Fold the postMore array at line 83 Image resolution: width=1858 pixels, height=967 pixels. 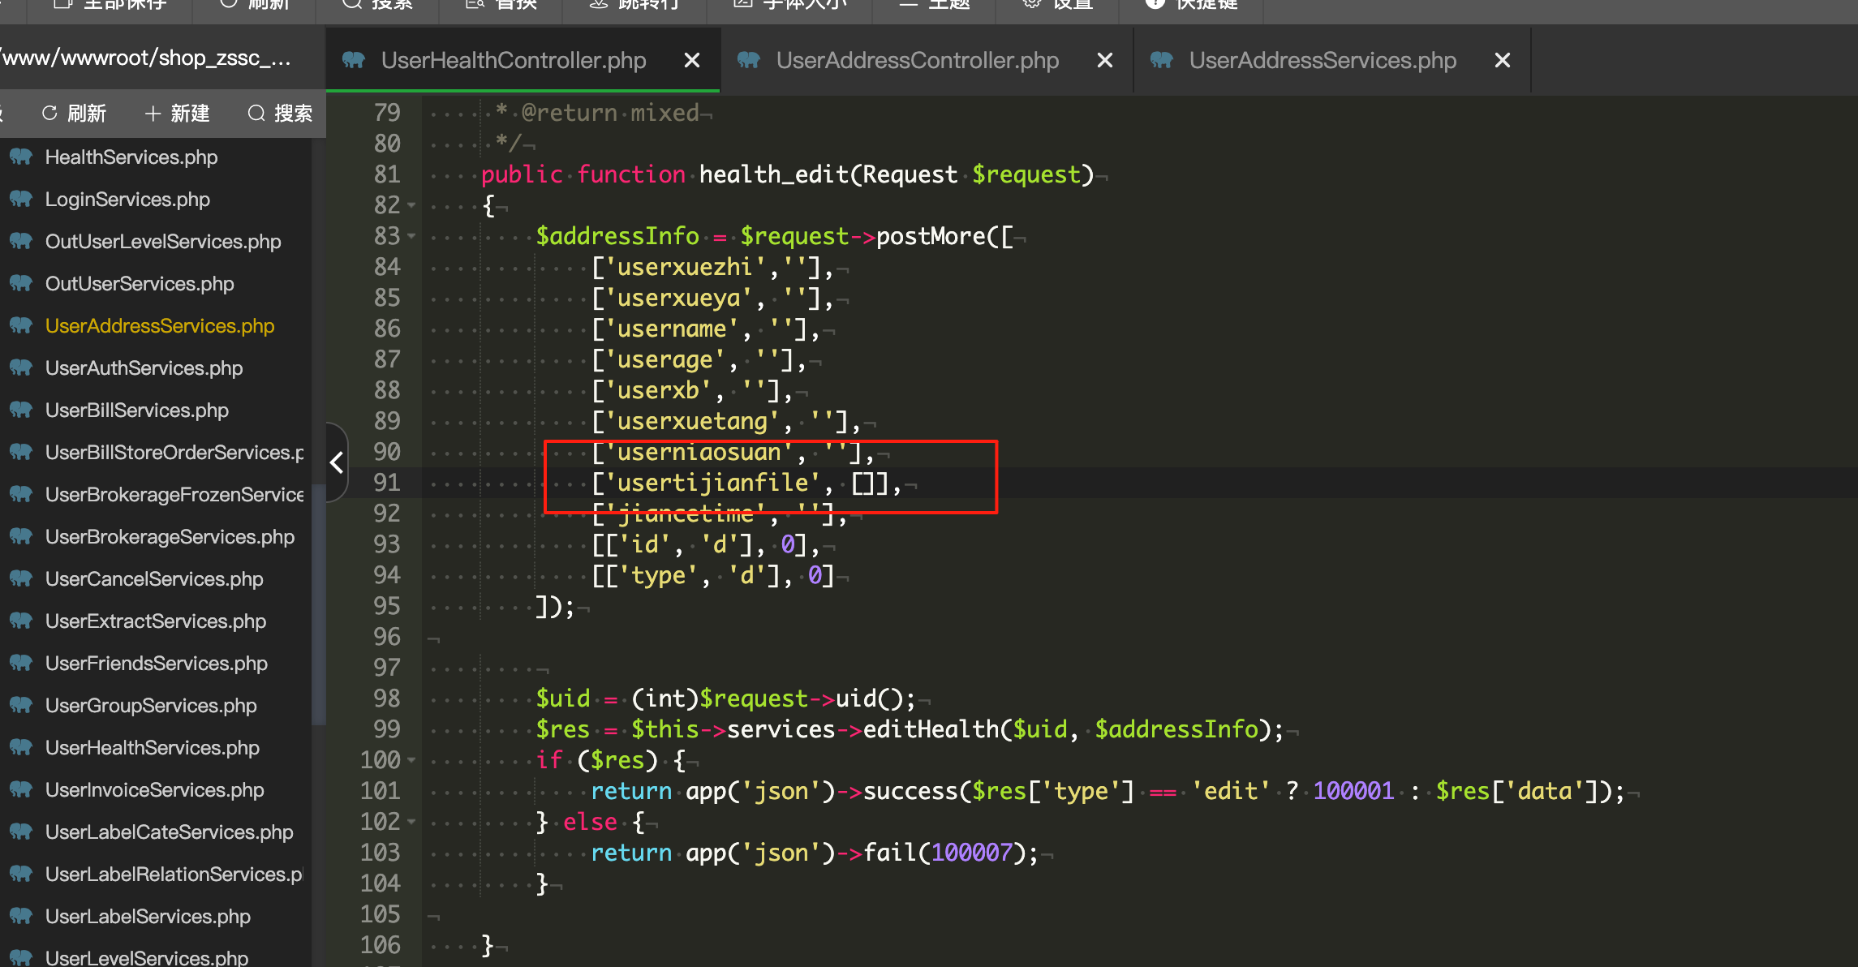tap(411, 236)
